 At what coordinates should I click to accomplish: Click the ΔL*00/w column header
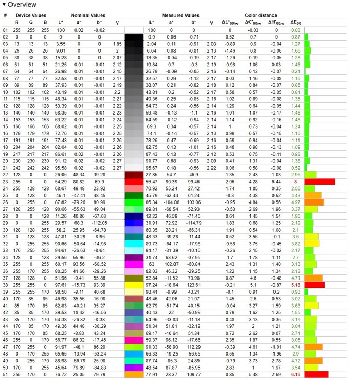(230, 23)
